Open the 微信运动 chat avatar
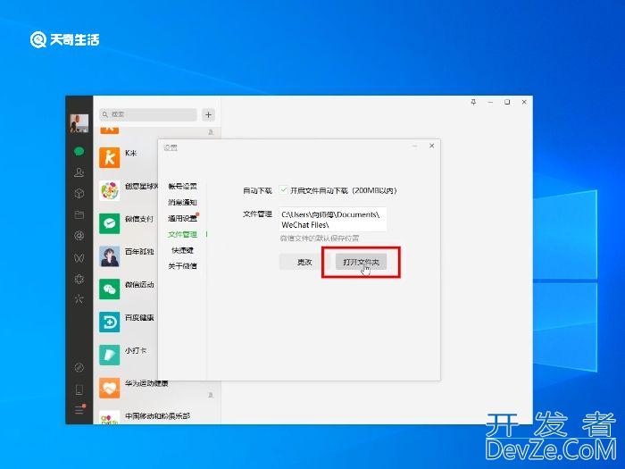The width and height of the screenshot is (625, 469). point(109,289)
